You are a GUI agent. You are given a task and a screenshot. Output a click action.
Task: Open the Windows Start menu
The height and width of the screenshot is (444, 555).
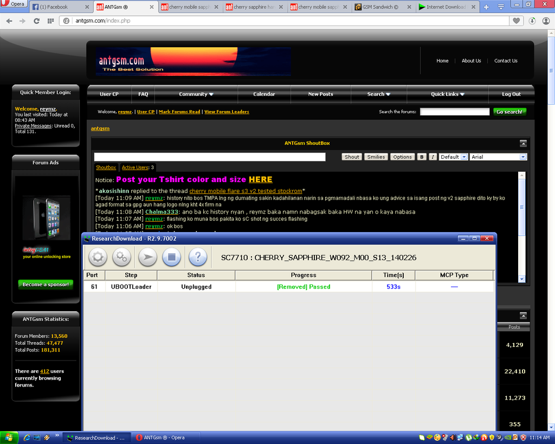pyautogui.click(x=9, y=437)
